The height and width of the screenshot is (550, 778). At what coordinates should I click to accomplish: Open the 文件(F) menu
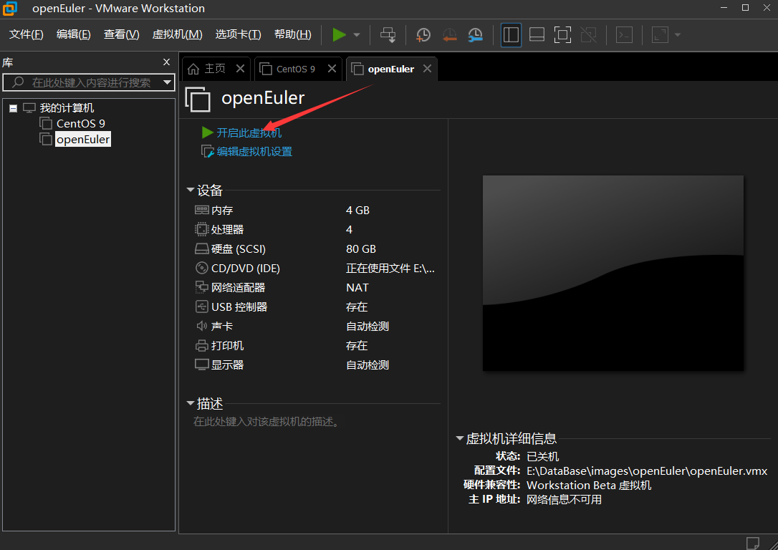[x=27, y=34]
